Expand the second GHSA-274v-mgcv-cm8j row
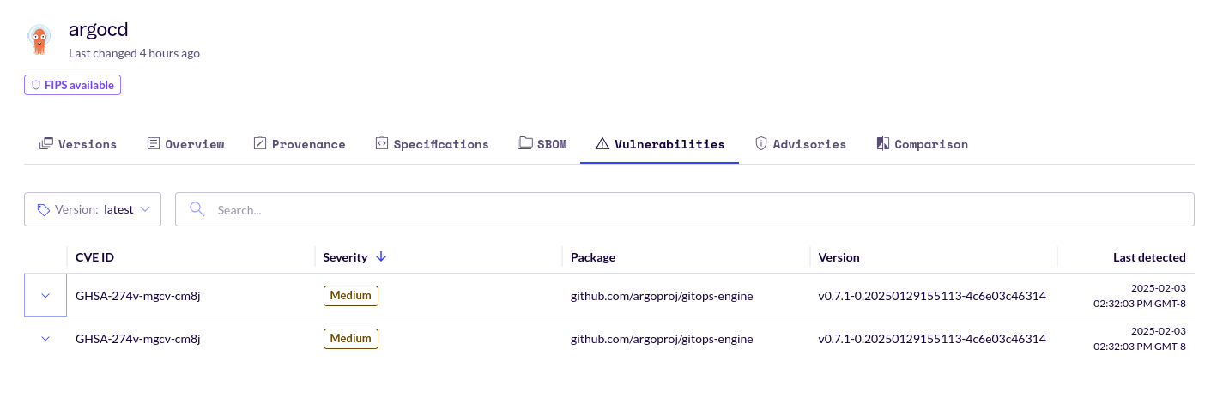The height and width of the screenshot is (398, 1217). [x=45, y=339]
